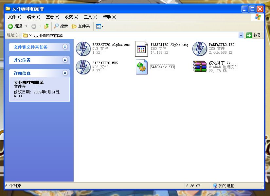Select the PARFAITRO.MDS file icon
The height and width of the screenshot is (196, 270).
coord(83,67)
